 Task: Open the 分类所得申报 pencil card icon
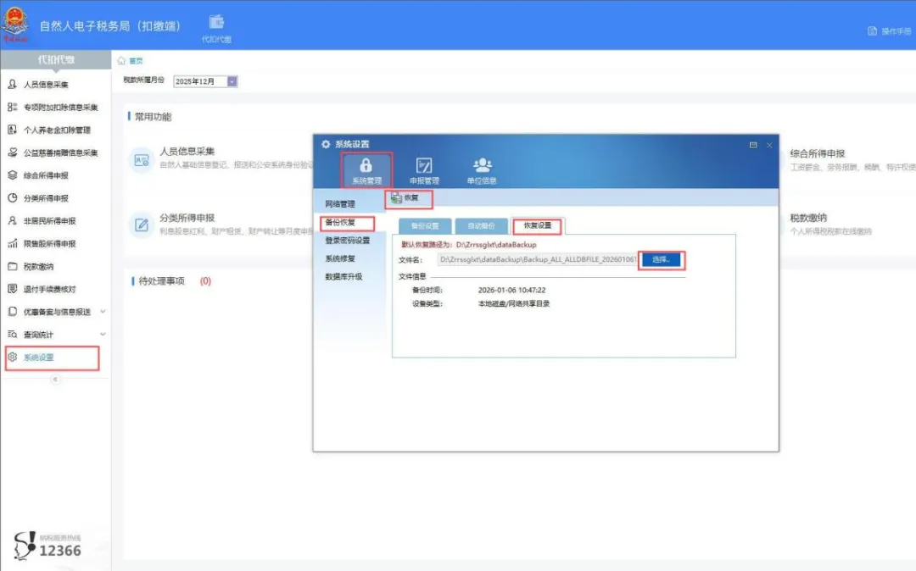[142, 225]
